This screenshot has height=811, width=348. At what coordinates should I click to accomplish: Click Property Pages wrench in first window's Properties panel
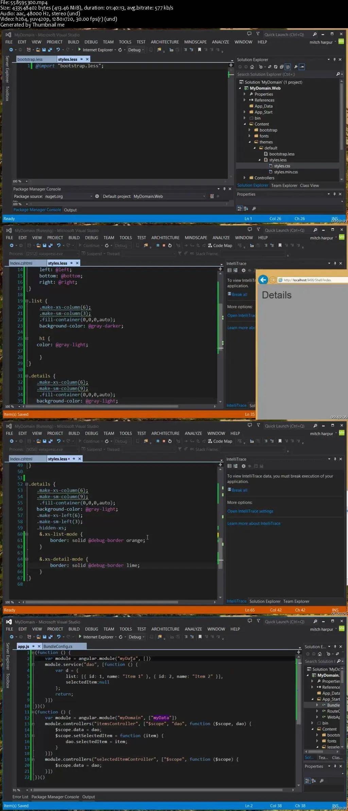pyautogui.click(x=254, y=209)
